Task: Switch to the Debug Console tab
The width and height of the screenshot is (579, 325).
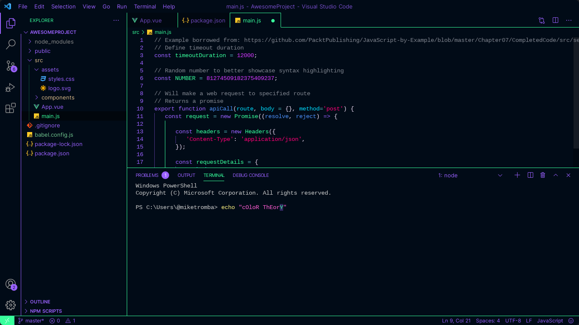Action: coord(251,175)
